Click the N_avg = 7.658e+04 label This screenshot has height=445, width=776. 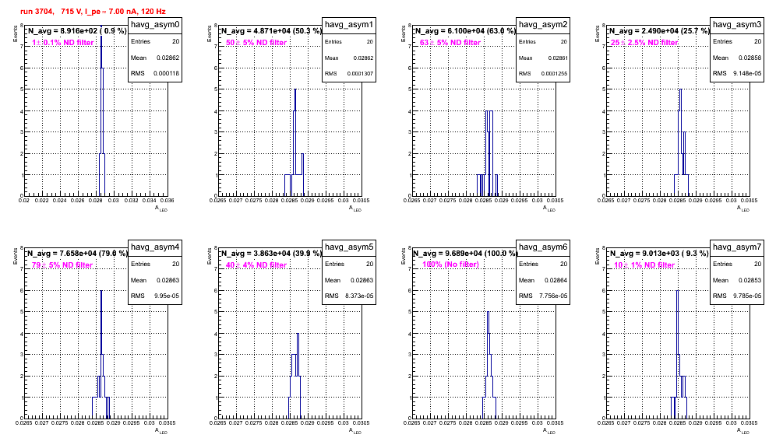point(77,253)
